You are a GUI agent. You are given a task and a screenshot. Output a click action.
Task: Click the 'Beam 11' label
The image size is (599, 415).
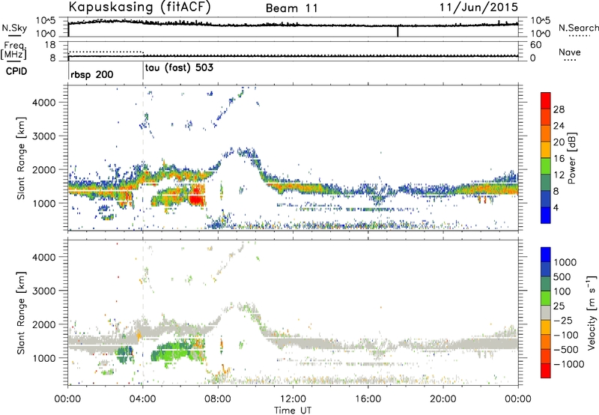(291, 8)
